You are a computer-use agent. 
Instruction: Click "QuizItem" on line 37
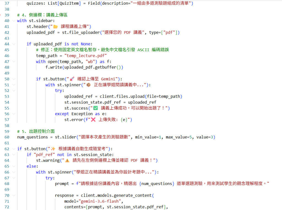point(69,3)
